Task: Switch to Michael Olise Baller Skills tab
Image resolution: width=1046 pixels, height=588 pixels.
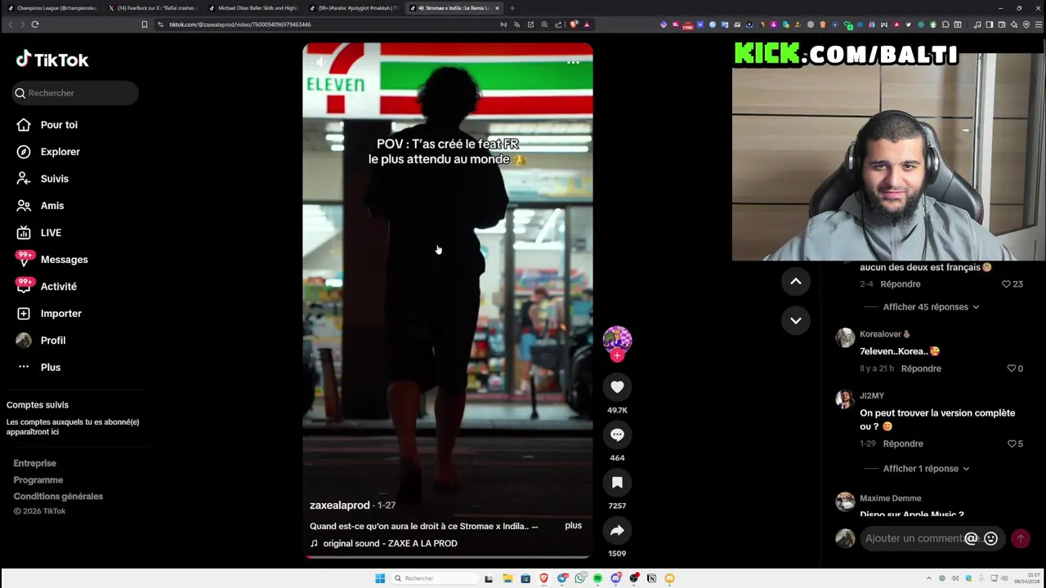Action: 255,8
